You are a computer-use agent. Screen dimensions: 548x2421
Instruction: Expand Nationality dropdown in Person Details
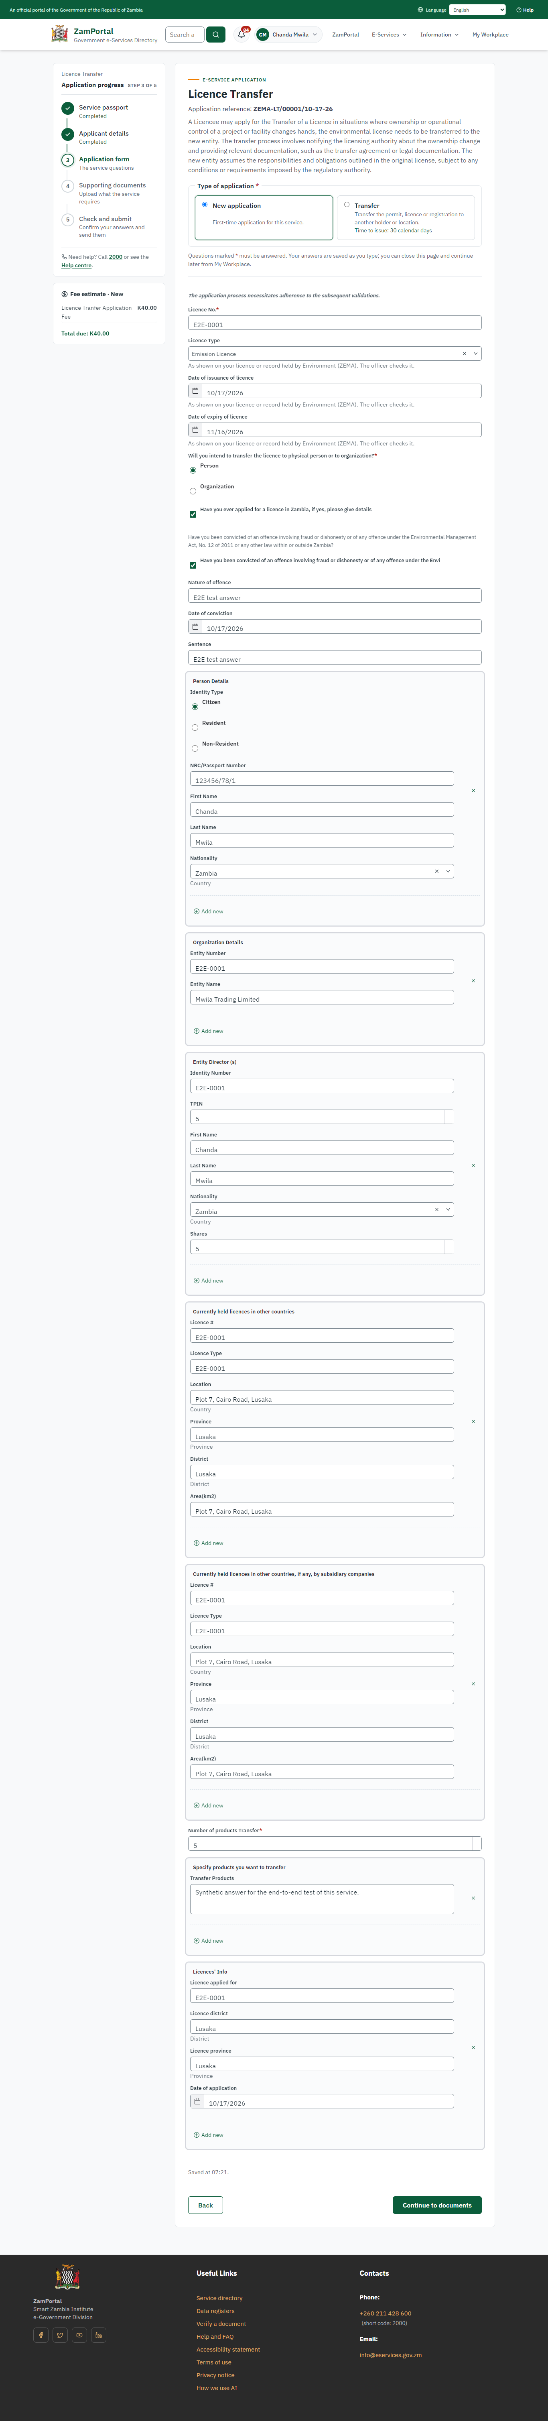[x=449, y=871]
